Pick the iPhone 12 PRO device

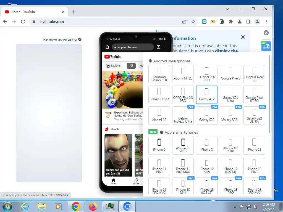coord(254,166)
